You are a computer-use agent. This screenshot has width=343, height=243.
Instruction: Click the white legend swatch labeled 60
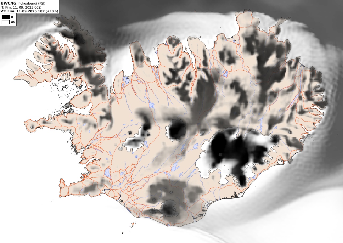pos(6,22)
